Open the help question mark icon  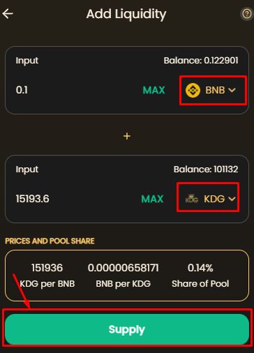(x=247, y=14)
